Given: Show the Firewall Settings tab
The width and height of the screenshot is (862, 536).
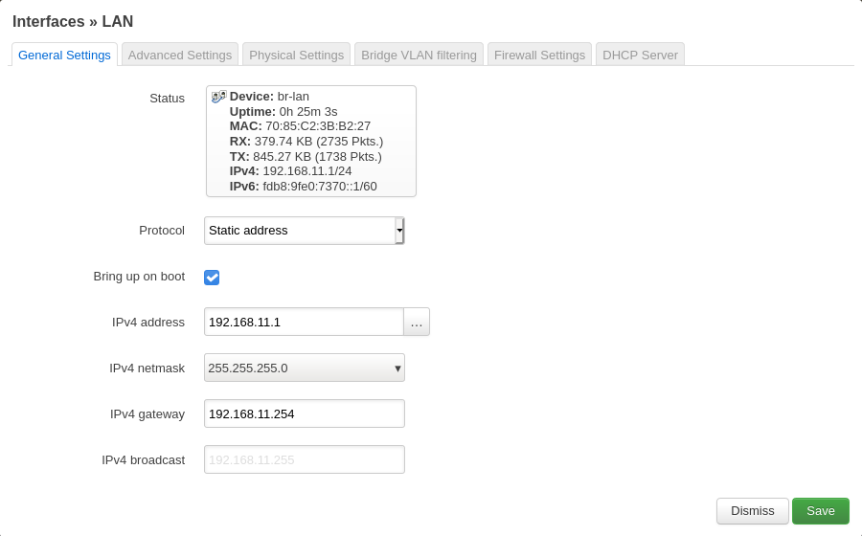Looking at the screenshot, I should tap(539, 56).
